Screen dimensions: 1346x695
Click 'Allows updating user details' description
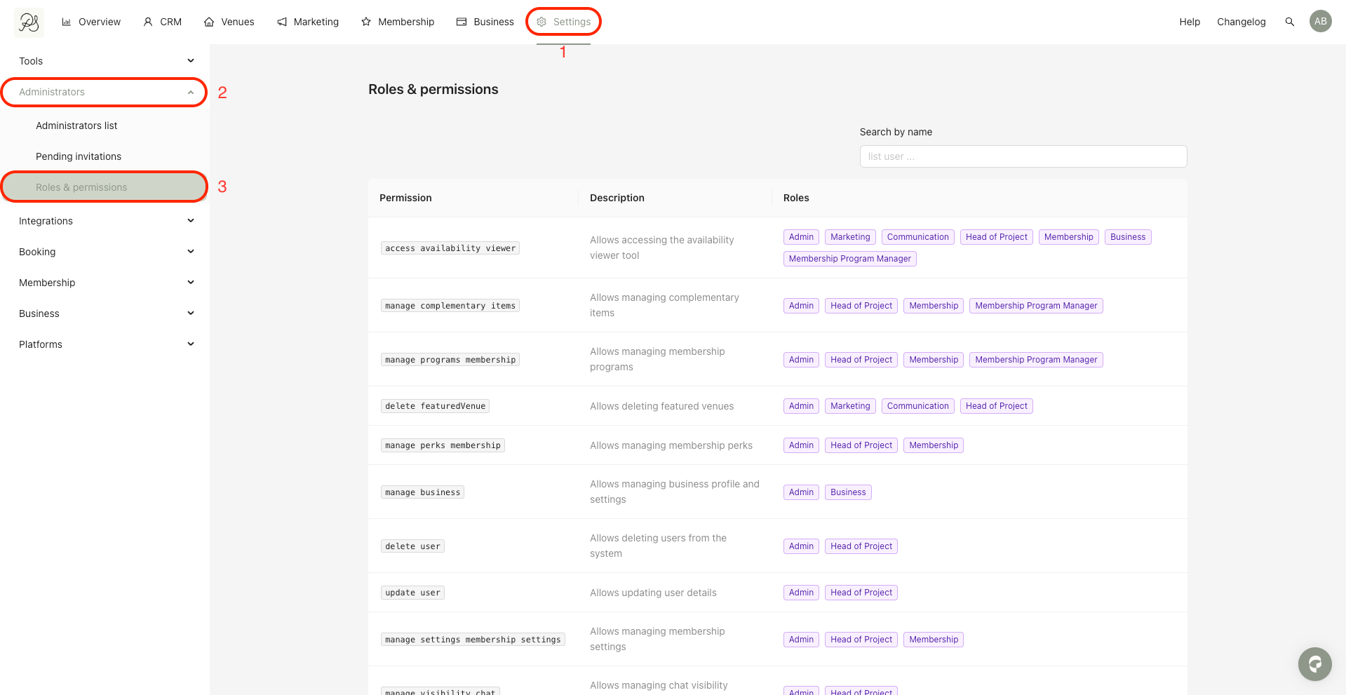click(653, 593)
